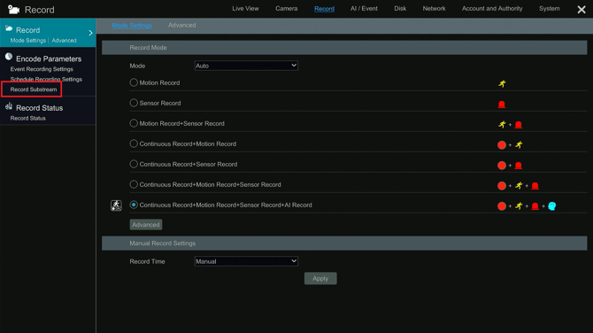Select the Continuous+Motion+Sensor+AI Record radio

[x=134, y=205]
